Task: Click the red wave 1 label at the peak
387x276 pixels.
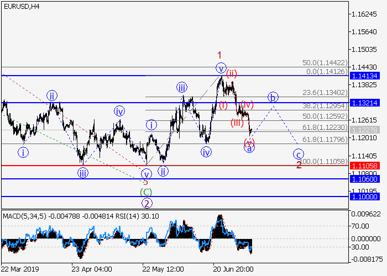Action: (219, 55)
